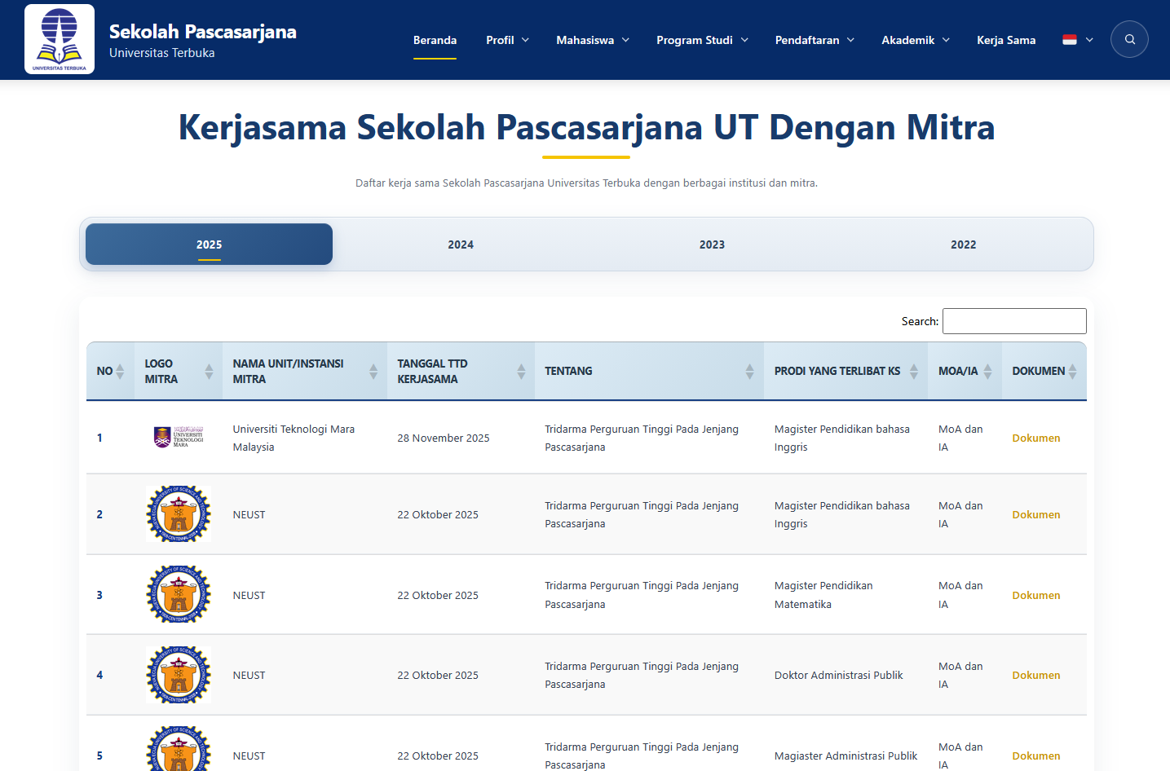Open language chevron next to flag
This screenshot has height=771, width=1170.
pos(1089,40)
